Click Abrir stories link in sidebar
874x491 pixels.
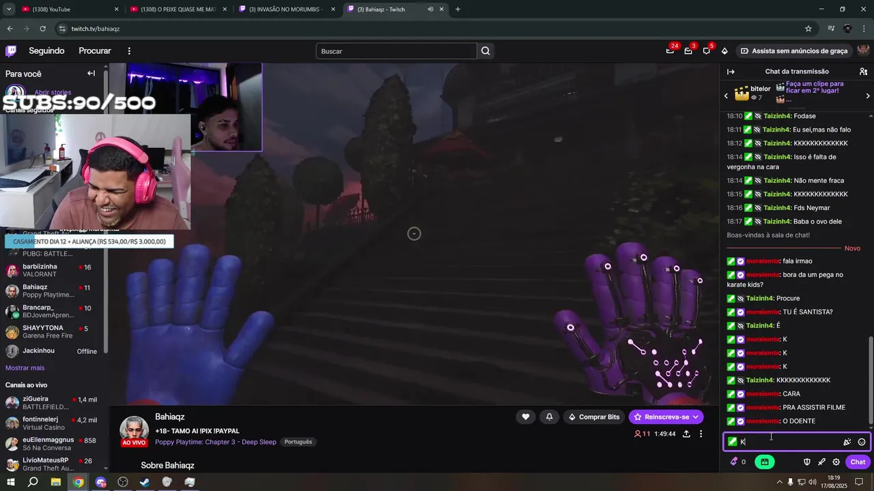point(53,92)
